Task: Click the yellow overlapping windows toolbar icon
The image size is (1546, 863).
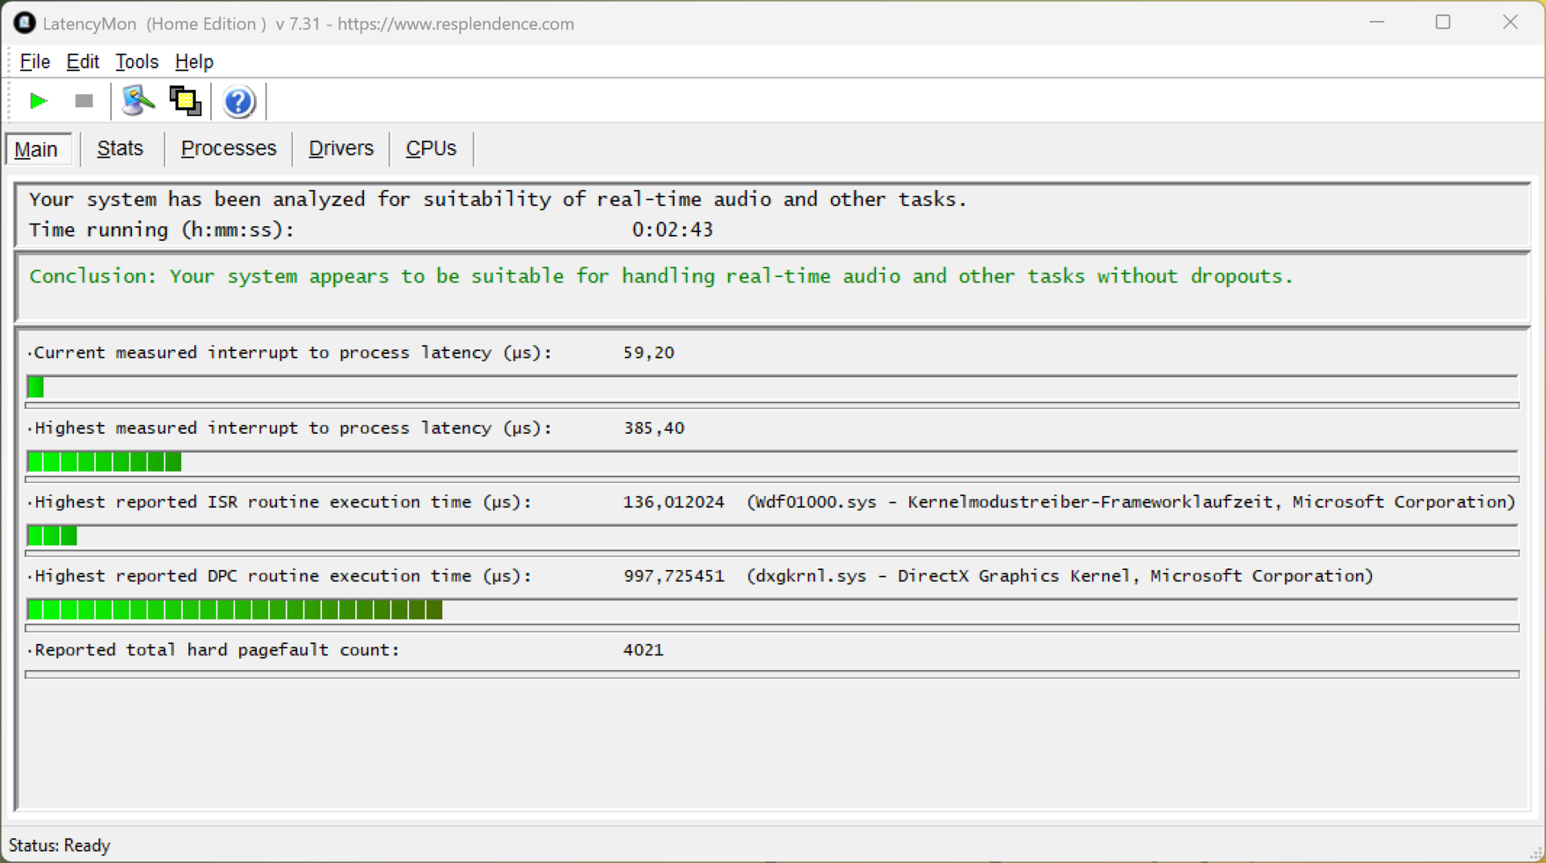Action: tap(186, 101)
